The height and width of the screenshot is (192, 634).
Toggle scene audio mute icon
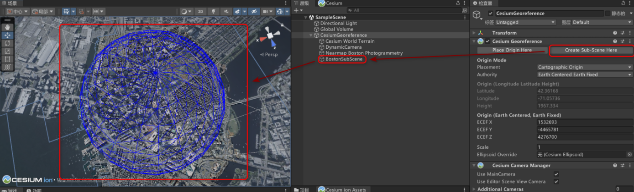coord(226,11)
